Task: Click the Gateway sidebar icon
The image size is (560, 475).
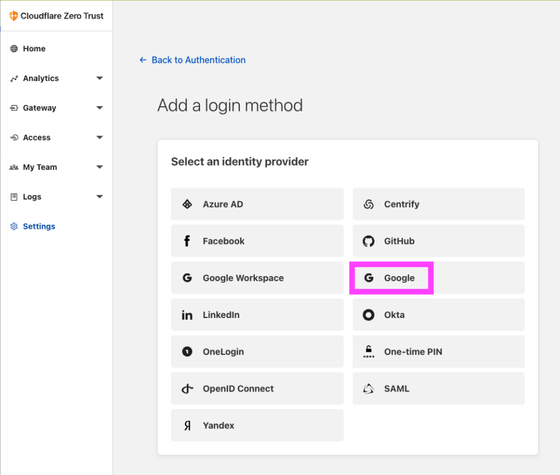Action: (14, 108)
